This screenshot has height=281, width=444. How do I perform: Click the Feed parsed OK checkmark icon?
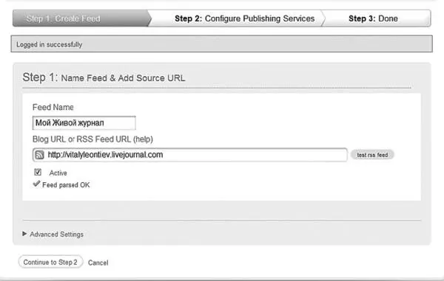[x=36, y=184]
